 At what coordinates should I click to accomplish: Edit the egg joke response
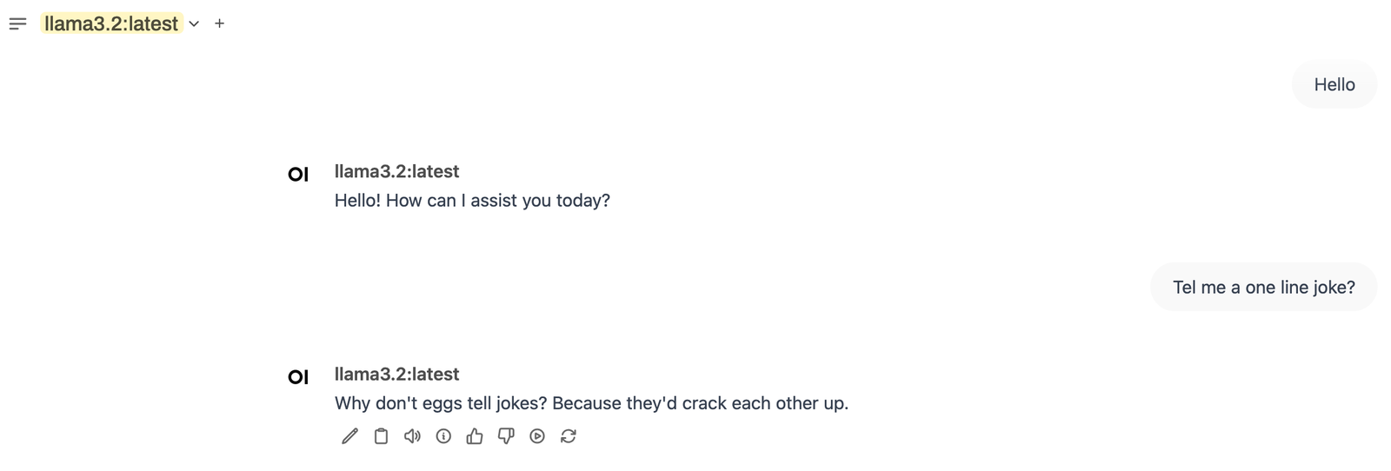point(349,436)
